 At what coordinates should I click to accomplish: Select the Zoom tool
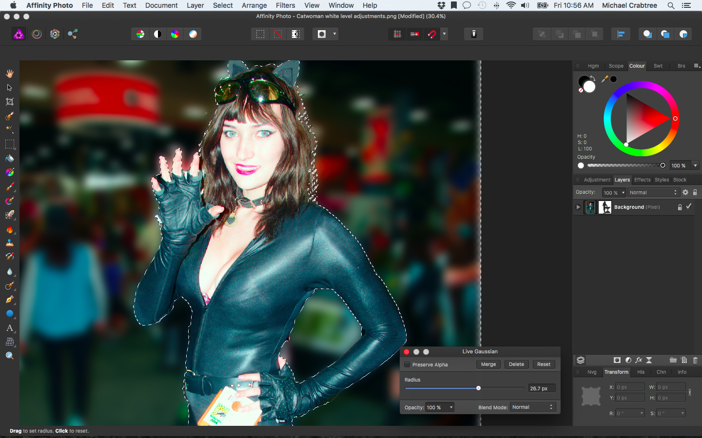(10, 356)
